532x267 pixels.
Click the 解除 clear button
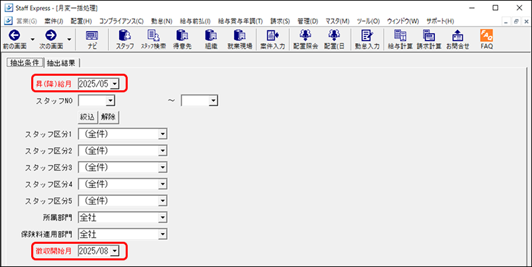click(x=108, y=118)
